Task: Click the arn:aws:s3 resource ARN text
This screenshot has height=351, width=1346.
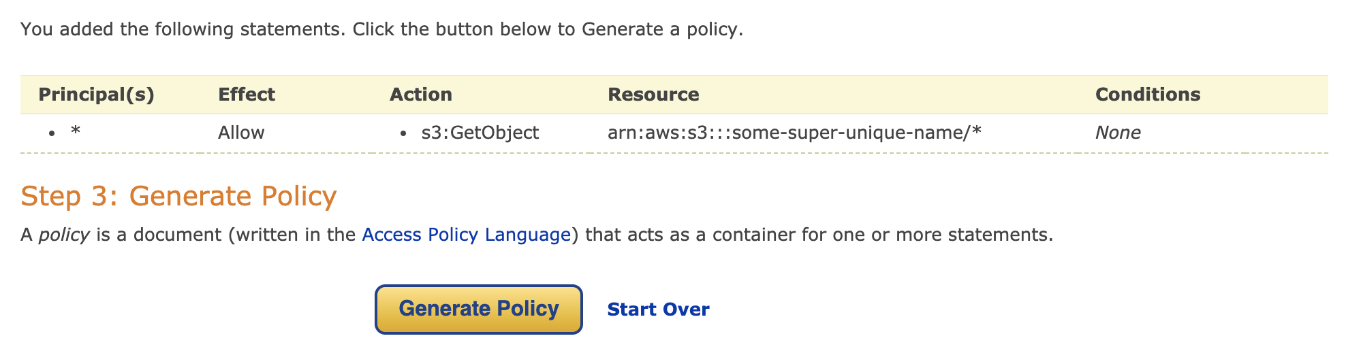Action: 794,133
